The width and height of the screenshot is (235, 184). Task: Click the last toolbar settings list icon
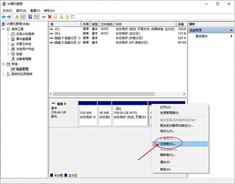coord(73,17)
